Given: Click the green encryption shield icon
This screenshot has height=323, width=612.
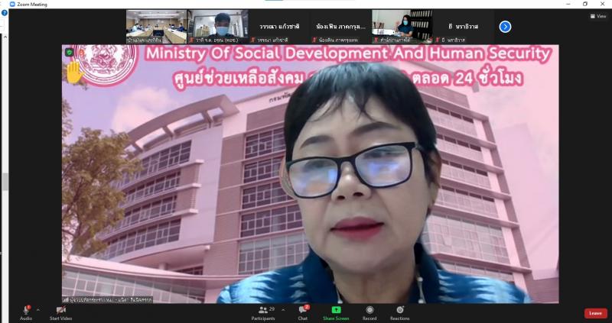Looking at the screenshot, I should point(70,52).
